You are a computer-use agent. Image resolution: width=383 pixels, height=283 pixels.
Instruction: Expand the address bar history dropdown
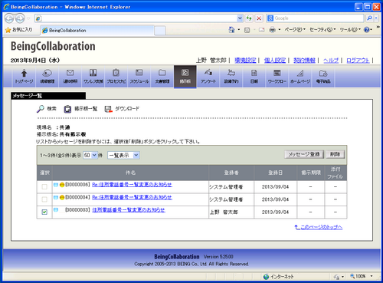(x=240, y=18)
